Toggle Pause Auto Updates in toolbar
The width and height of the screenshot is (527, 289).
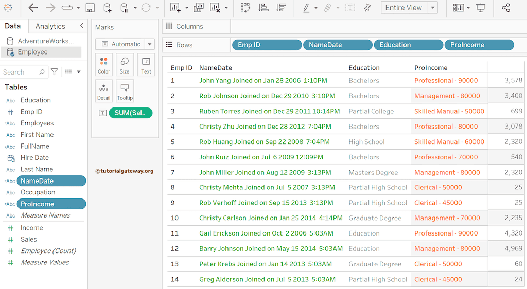(x=124, y=8)
